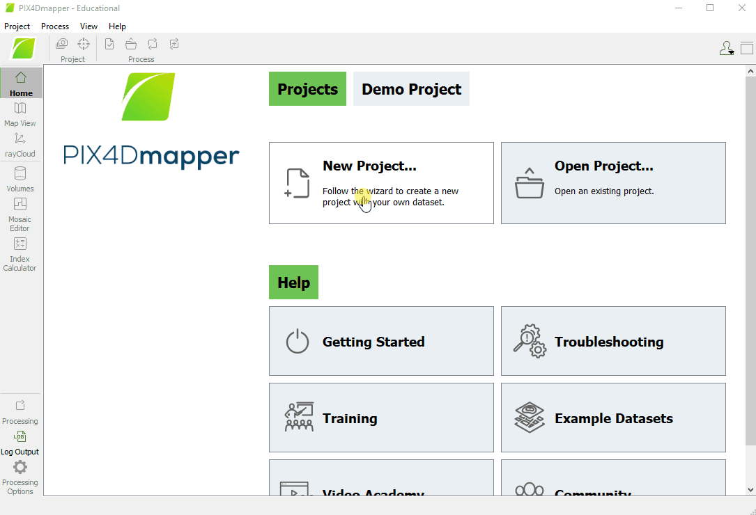Open the Mosaic Editor view

point(20,214)
